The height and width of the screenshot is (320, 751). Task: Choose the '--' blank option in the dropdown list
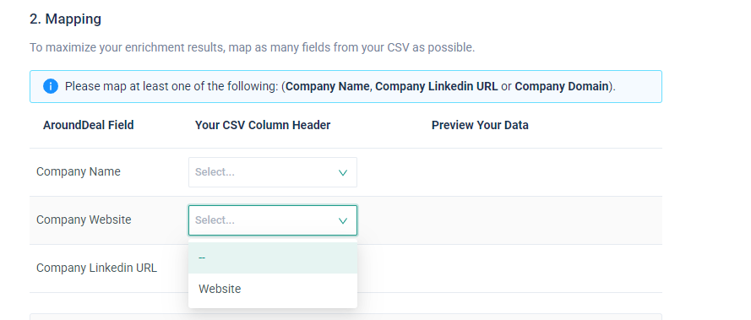coord(273,258)
